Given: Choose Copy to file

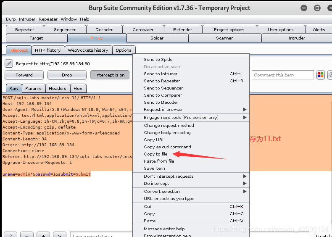Looking at the screenshot, I should pyautogui.click(x=191, y=154).
